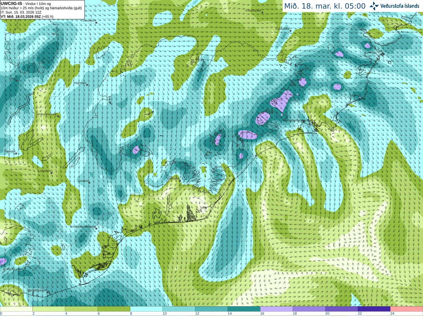Select the 4–6 m/s legend swatch

pyautogui.click(x=81, y=309)
